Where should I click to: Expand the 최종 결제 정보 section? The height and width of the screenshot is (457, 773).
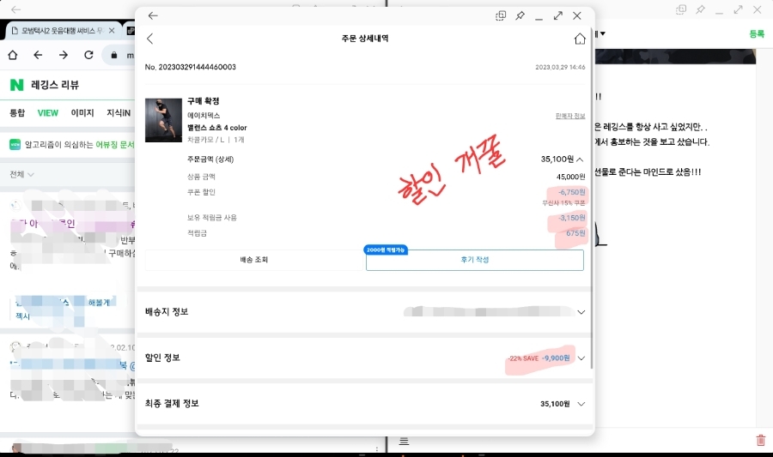click(581, 404)
